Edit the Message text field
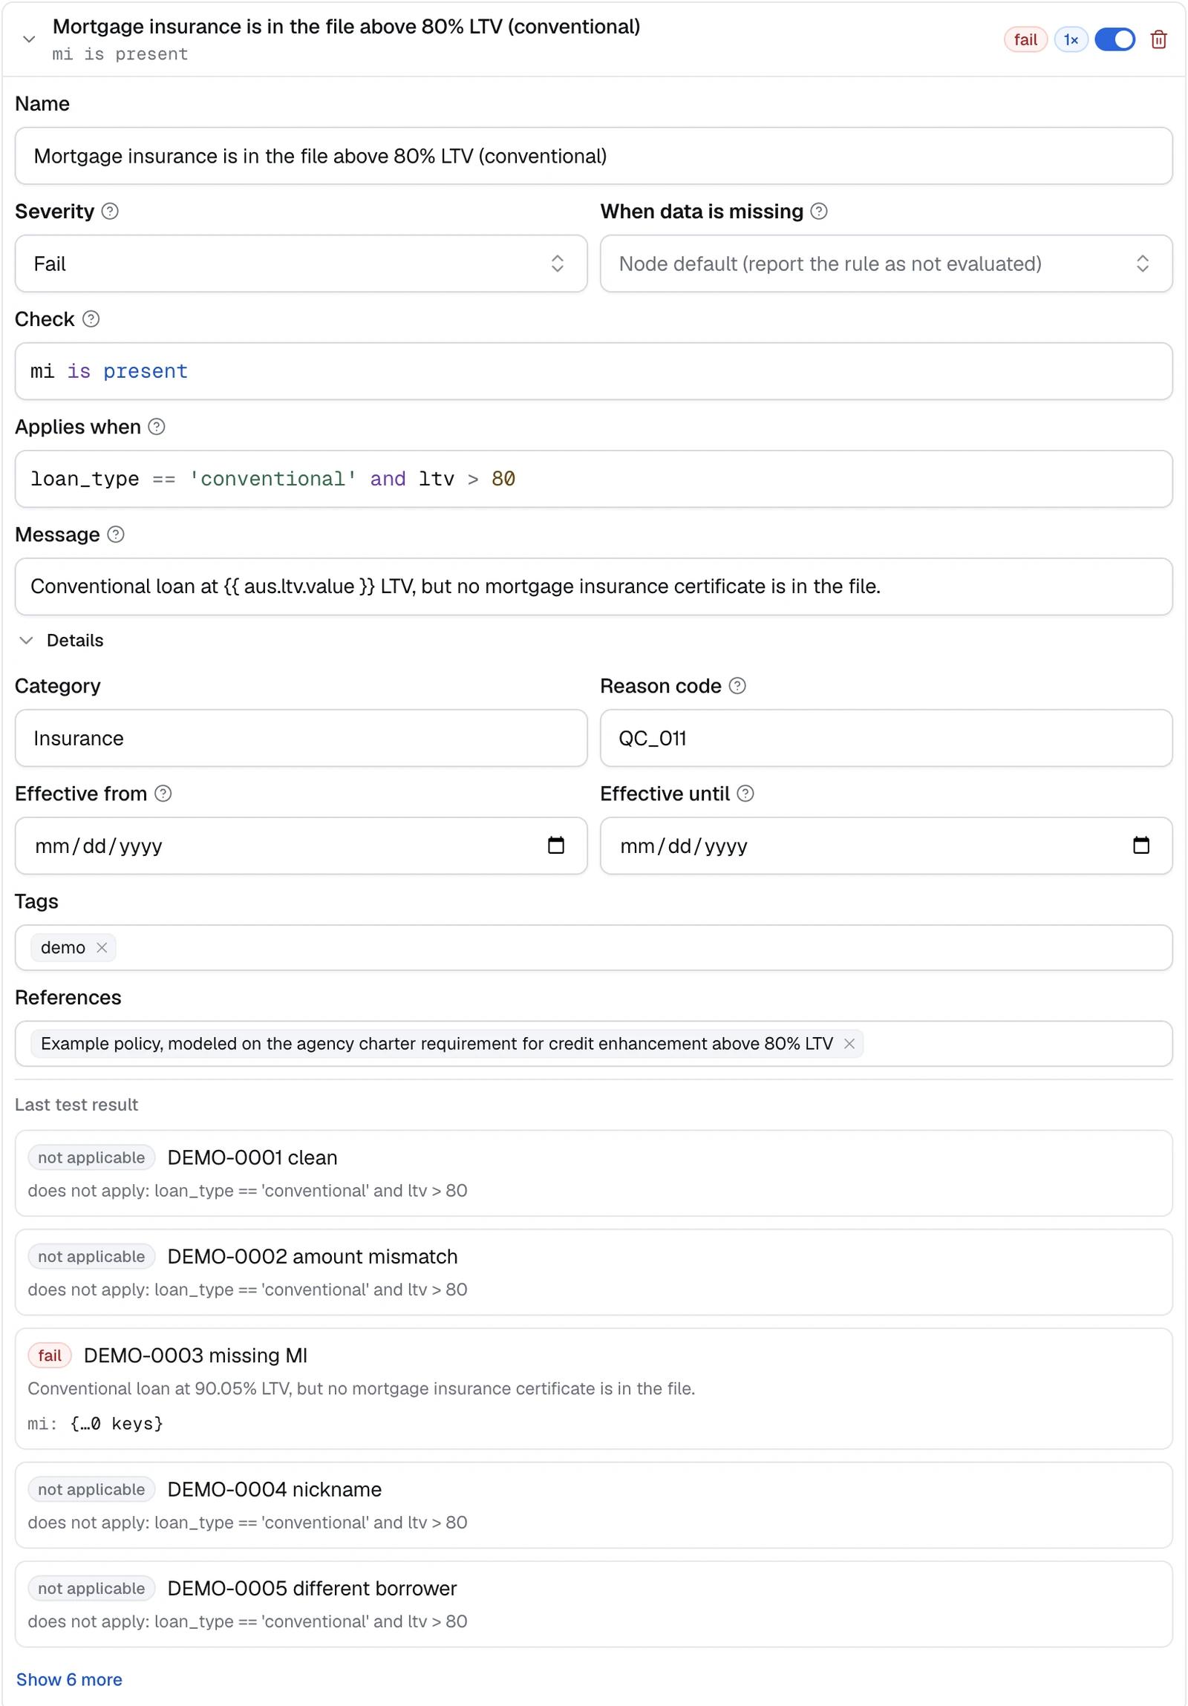The height and width of the screenshot is (1706, 1188). tap(593, 587)
